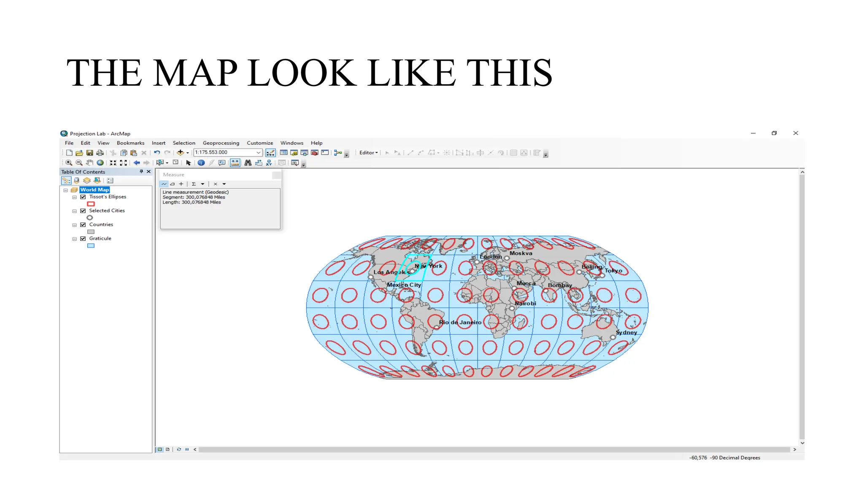Screen dimensions: 864x486
Task: Open the map scale dropdown
Action: click(259, 153)
